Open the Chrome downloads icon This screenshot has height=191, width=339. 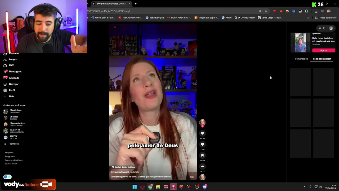pos(316,11)
